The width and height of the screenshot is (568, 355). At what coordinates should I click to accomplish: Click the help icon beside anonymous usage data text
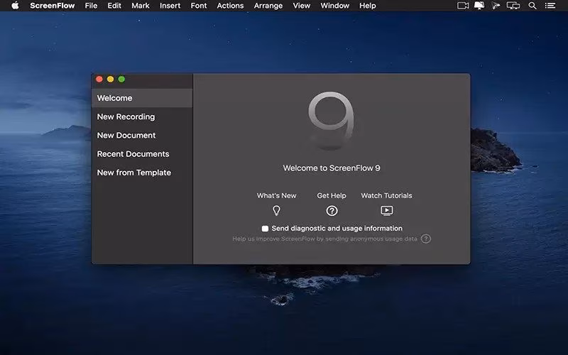pyautogui.click(x=426, y=239)
